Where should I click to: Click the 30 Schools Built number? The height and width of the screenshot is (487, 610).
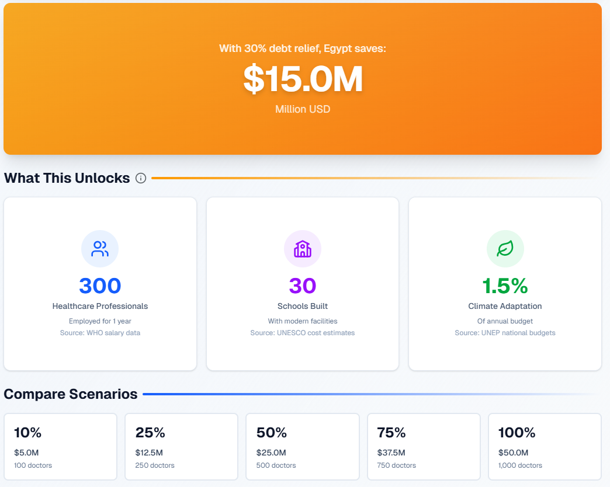tap(303, 286)
